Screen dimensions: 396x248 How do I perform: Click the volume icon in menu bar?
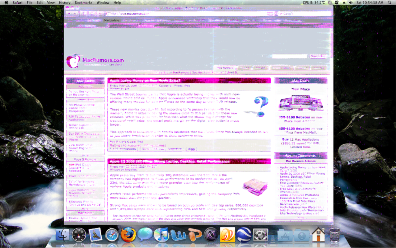351,3
